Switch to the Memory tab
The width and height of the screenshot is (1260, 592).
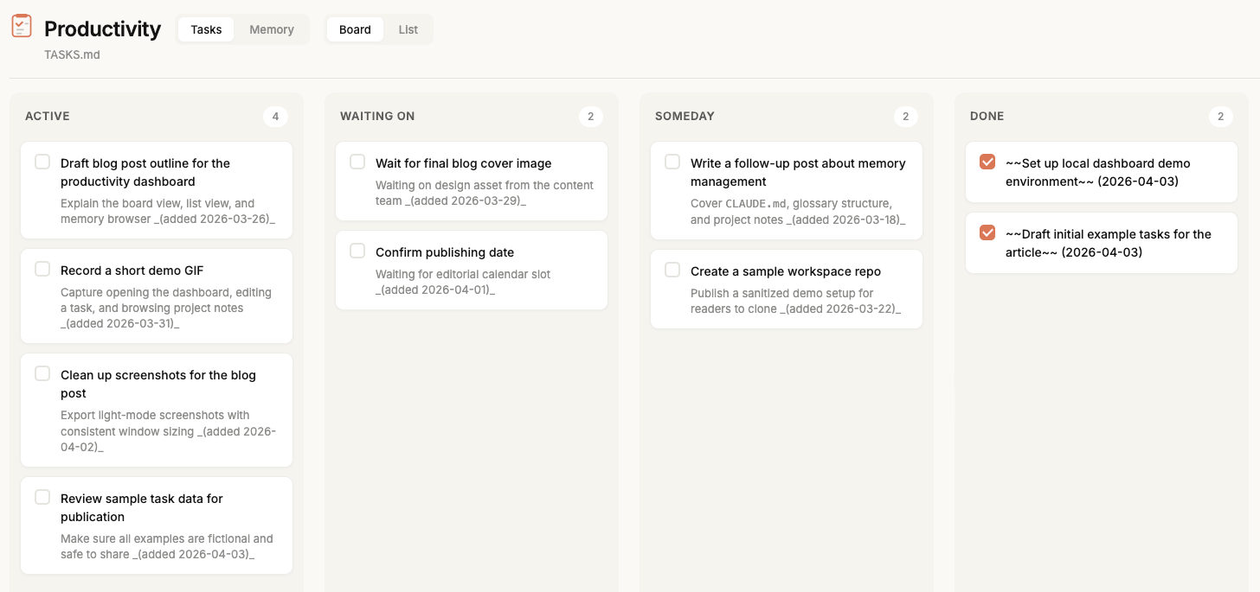coord(272,29)
